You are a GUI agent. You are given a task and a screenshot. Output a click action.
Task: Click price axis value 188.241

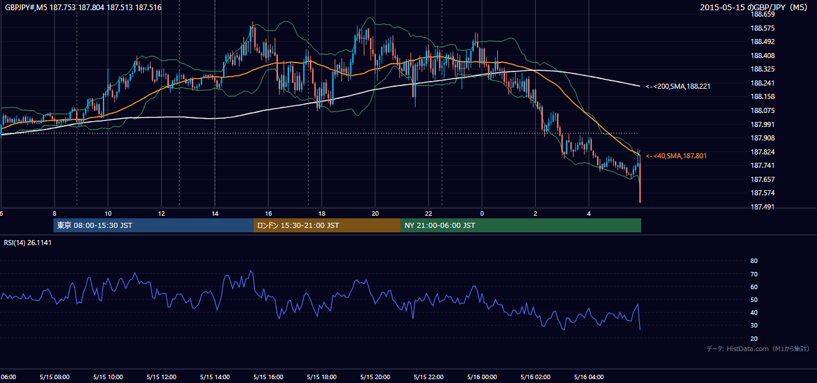pyautogui.click(x=762, y=83)
